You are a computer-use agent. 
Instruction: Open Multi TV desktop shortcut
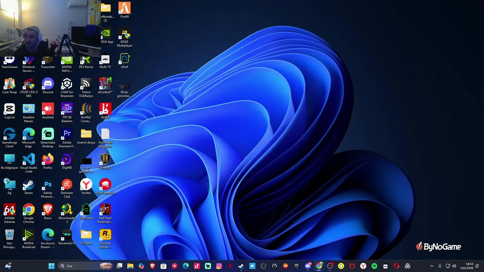click(105, 62)
